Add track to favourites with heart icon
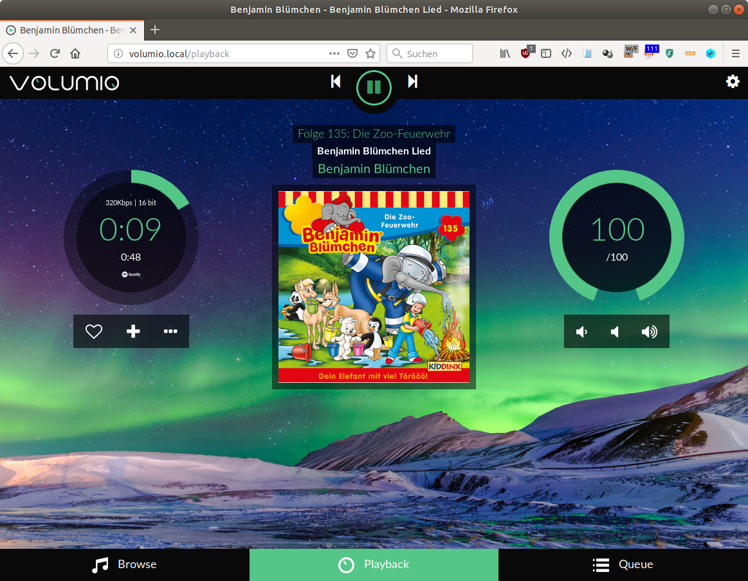The width and height of the screenshot is (748, 581). pos(93,331)
